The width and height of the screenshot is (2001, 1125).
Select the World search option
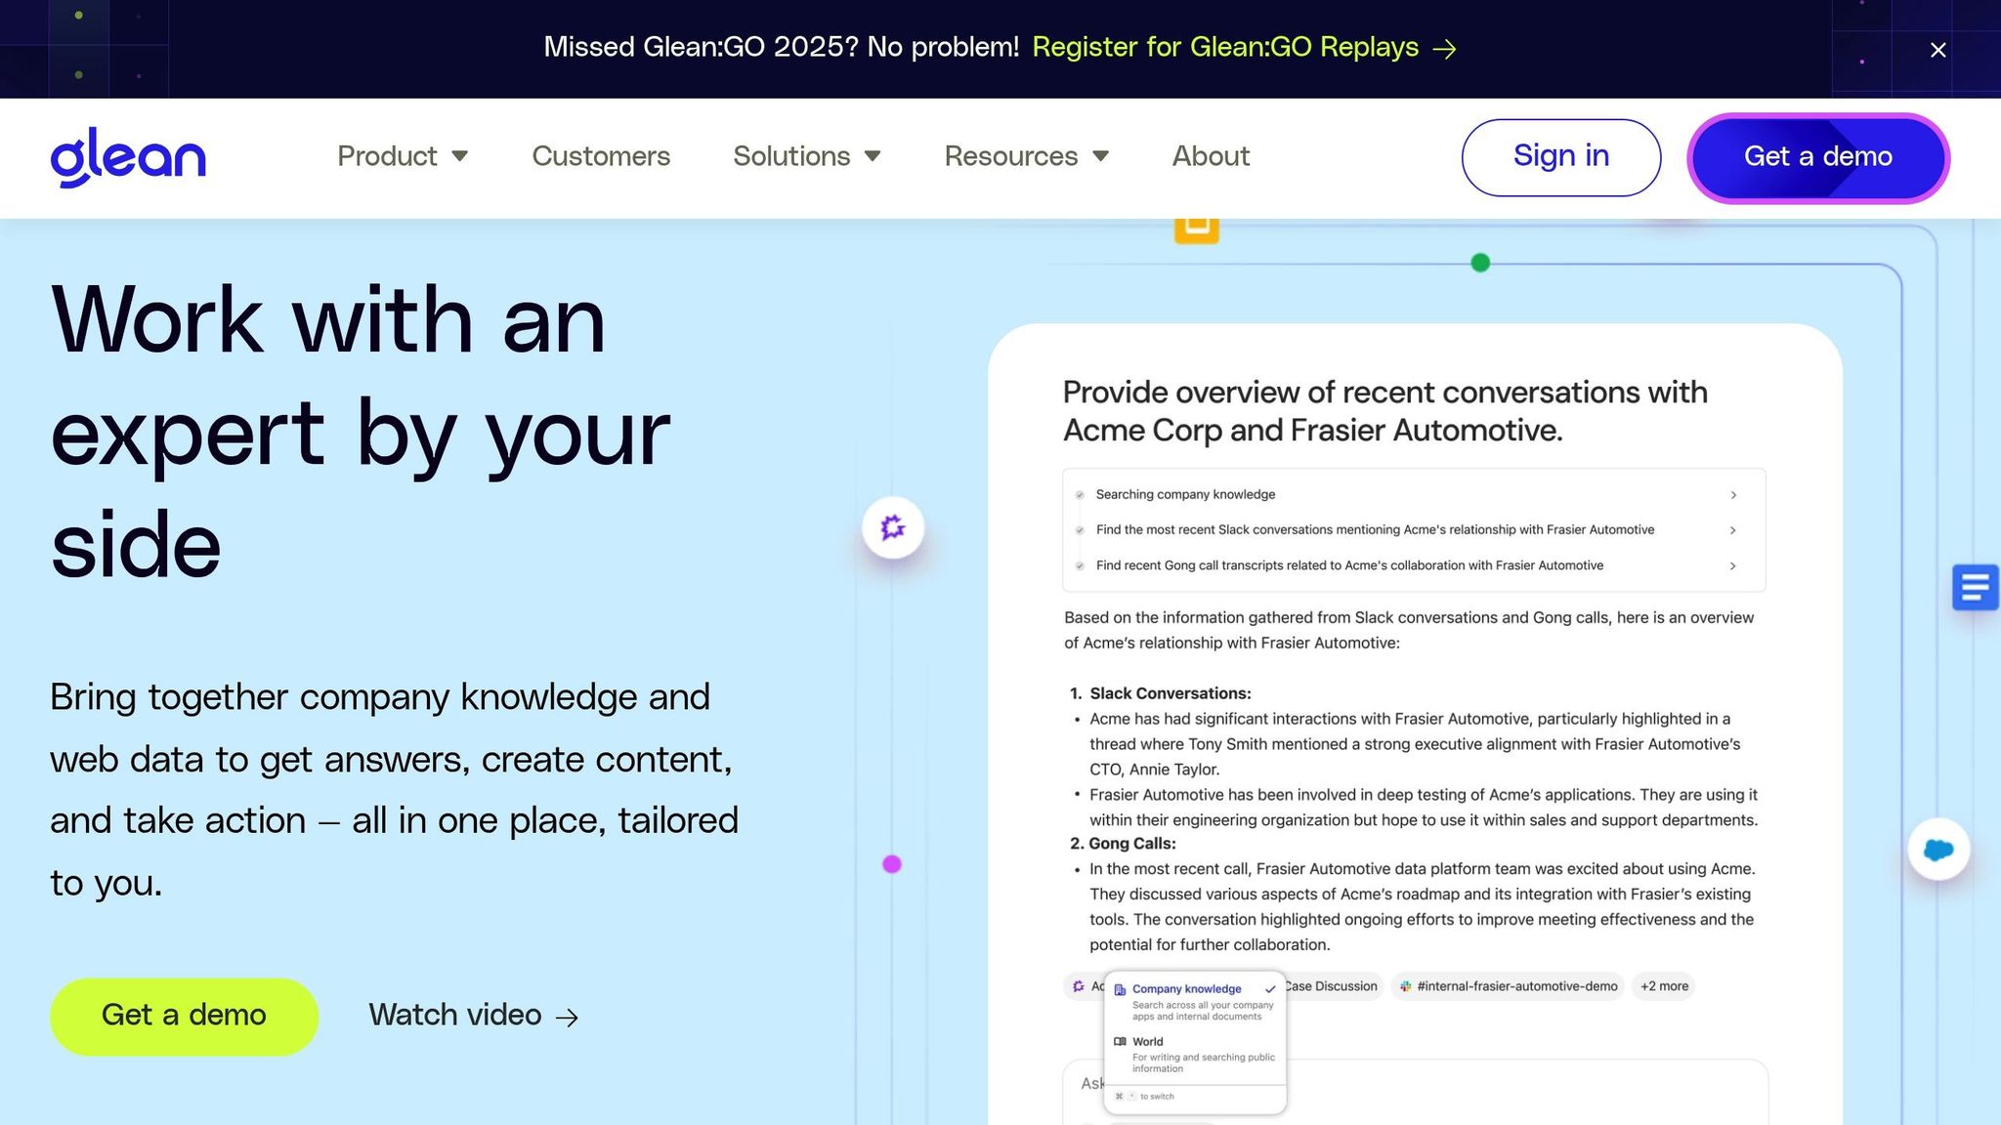point(1195,1055)
